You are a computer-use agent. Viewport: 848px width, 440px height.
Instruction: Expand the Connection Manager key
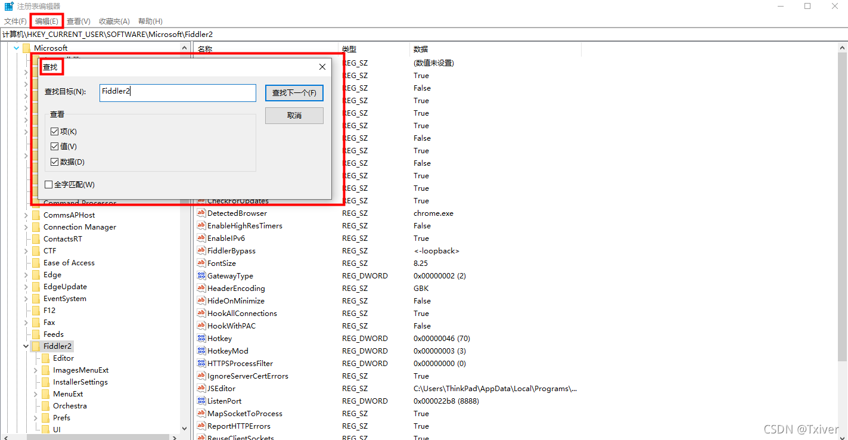[26, 227]
